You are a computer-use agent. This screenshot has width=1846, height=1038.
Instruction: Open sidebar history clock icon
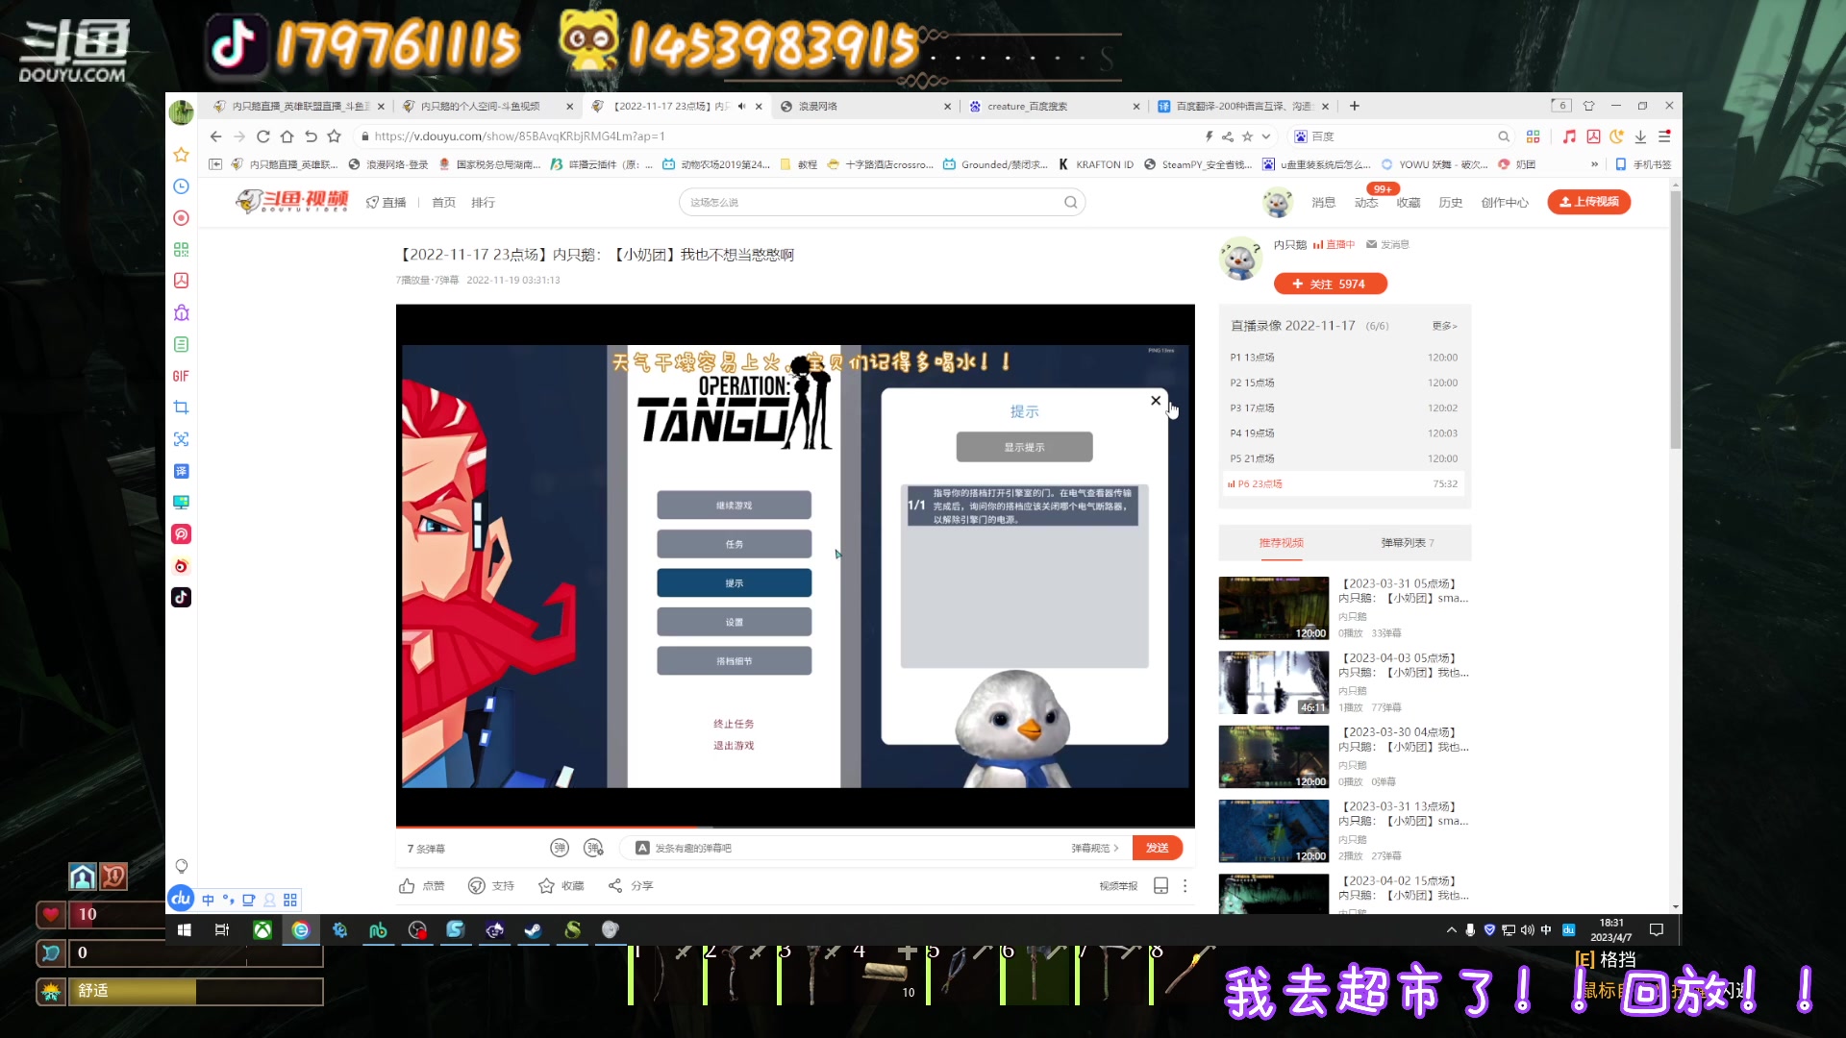[x=181, y=186]
